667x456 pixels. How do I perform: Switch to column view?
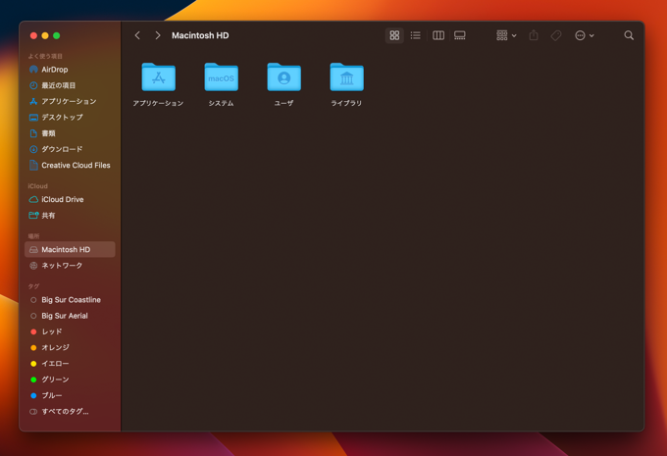click(x=438, y=35)
